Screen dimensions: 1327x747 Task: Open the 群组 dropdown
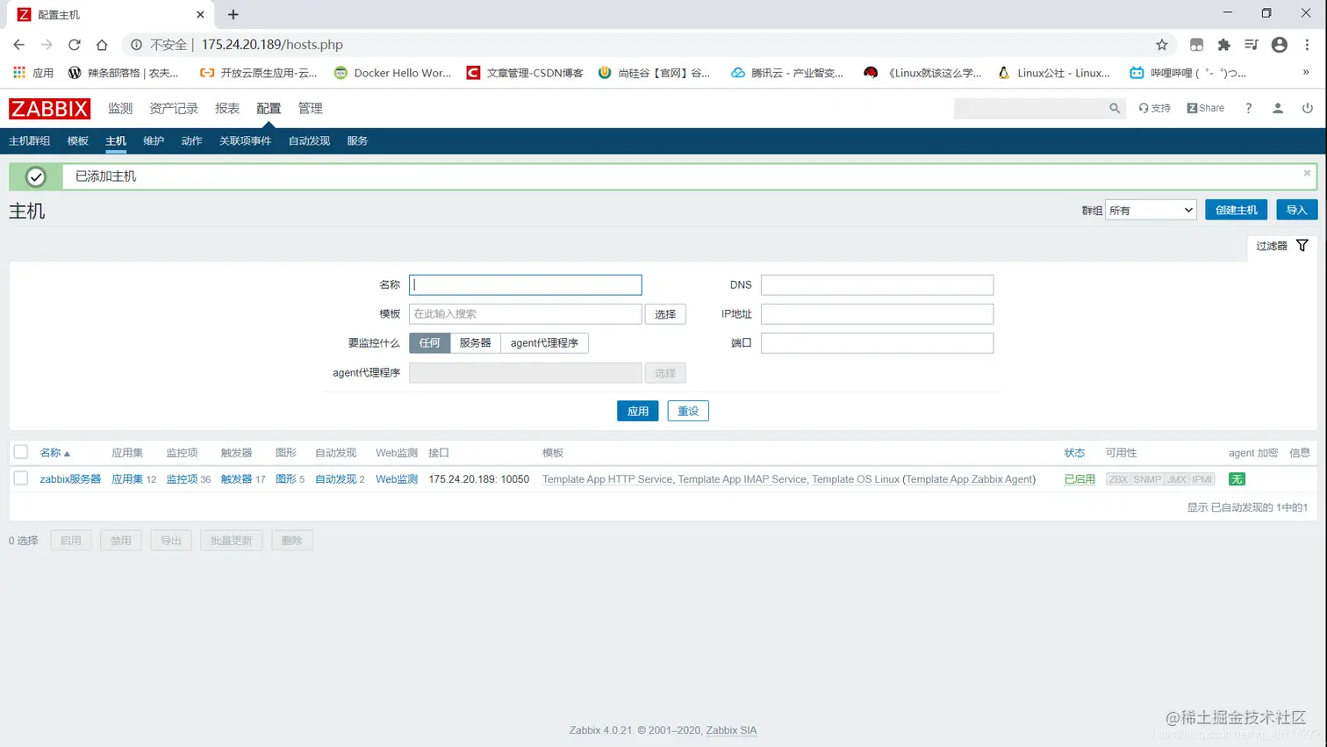(1151, 210)
